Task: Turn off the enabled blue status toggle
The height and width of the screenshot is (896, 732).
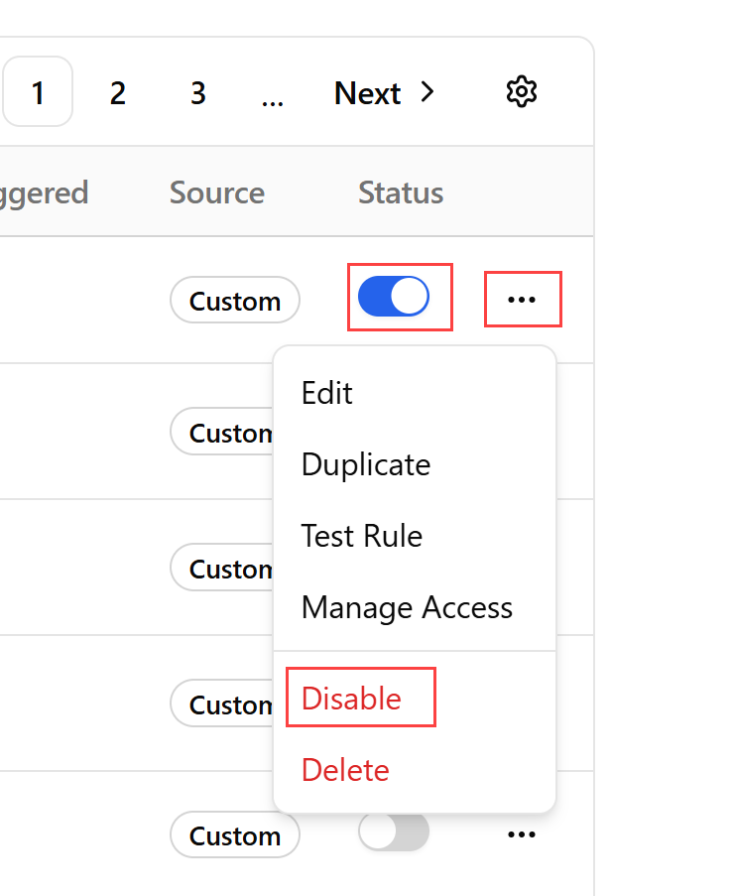Action: (x=394, y=297)
